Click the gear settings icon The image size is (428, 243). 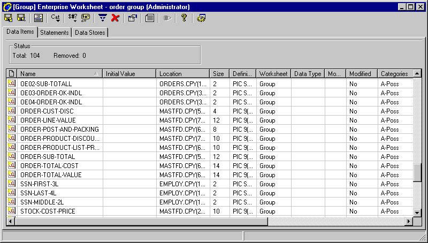(201, 18)
